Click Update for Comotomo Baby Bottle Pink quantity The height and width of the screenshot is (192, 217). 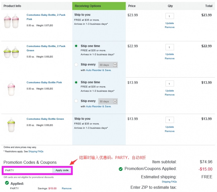[x=170, y=91]
